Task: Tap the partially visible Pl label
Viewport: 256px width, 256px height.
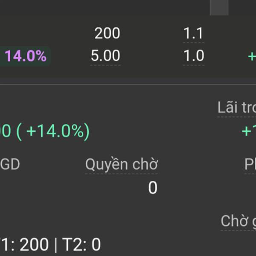Action: 250,164
